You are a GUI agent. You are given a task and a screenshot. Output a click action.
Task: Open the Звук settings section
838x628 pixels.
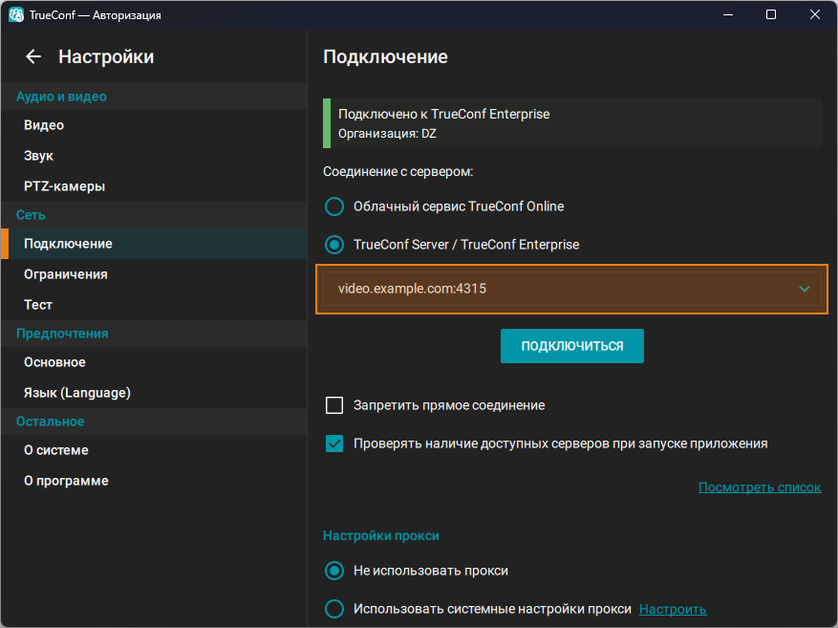(154, 156)
